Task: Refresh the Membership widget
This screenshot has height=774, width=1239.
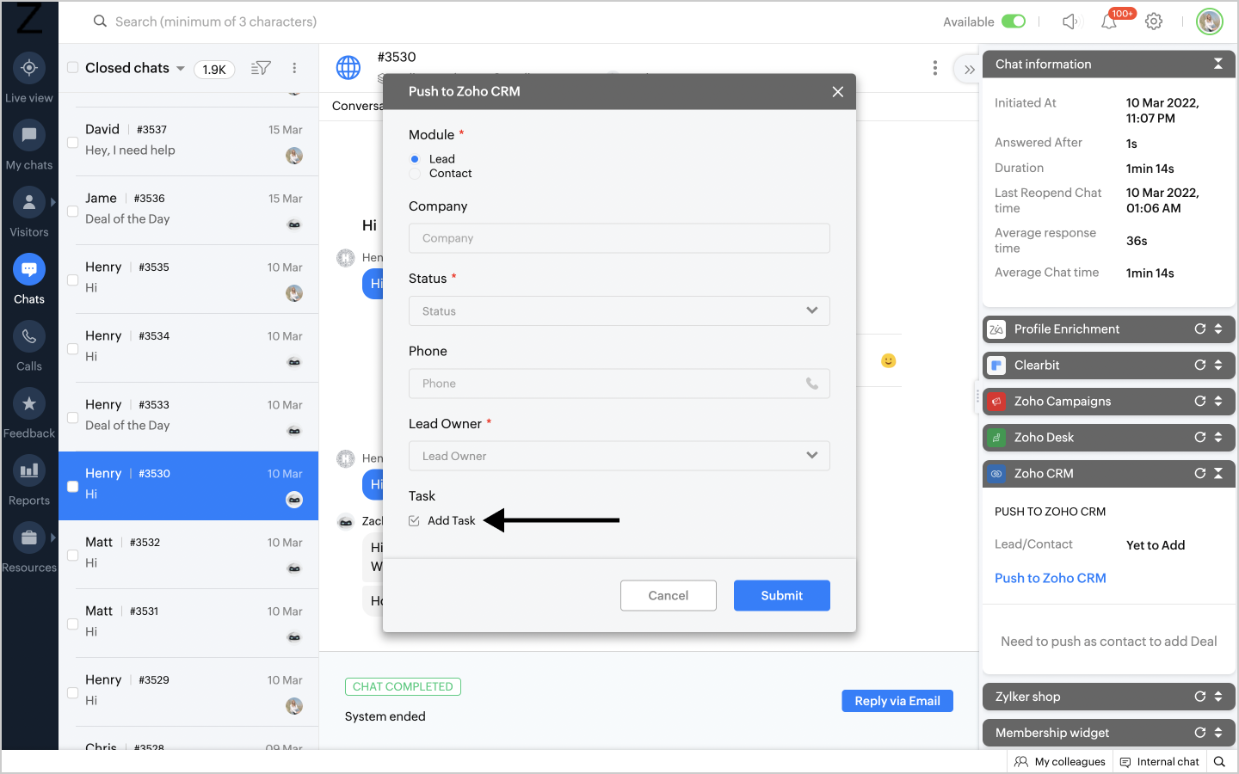Action: [1200, 733]
